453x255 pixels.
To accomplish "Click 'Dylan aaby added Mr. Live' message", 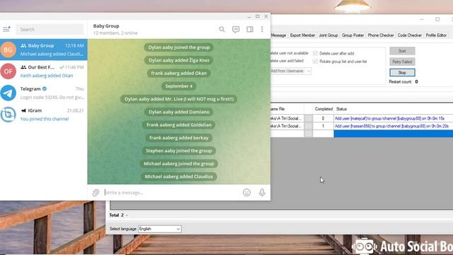I will click(x=179, y=99).
